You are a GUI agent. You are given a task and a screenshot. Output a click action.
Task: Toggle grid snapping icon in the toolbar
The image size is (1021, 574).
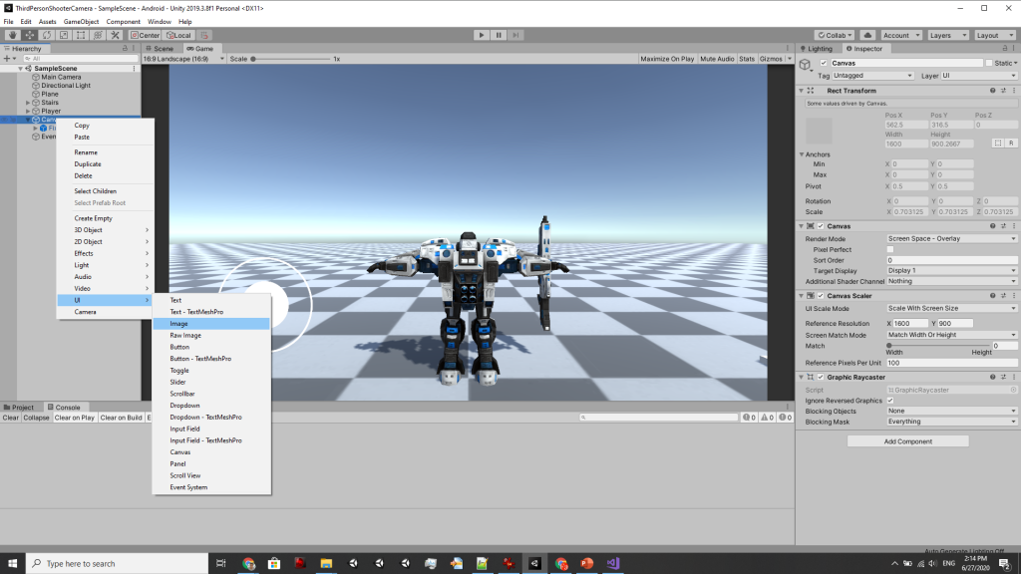pos(204,35)
